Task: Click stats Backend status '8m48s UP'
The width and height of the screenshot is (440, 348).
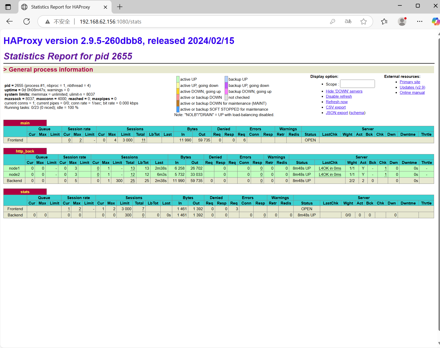Action: (x=307, y=215)
